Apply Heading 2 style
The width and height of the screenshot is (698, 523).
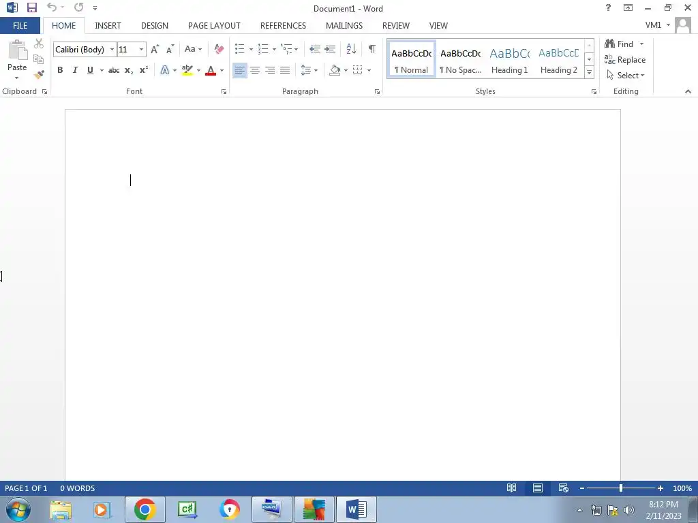click(559, 60)
